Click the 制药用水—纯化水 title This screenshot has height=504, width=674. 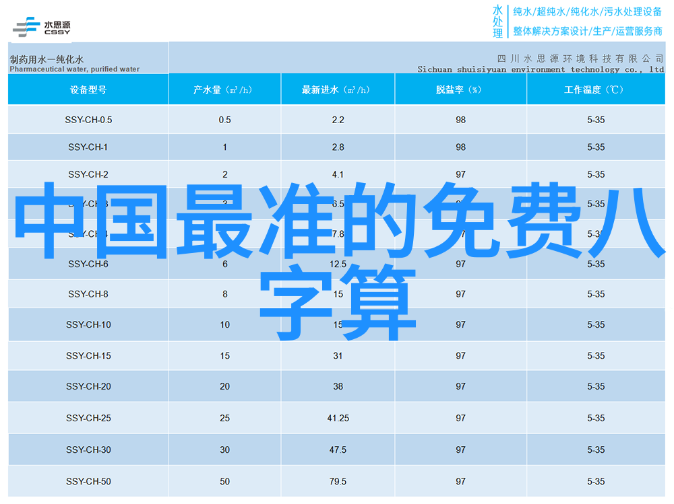47,59
